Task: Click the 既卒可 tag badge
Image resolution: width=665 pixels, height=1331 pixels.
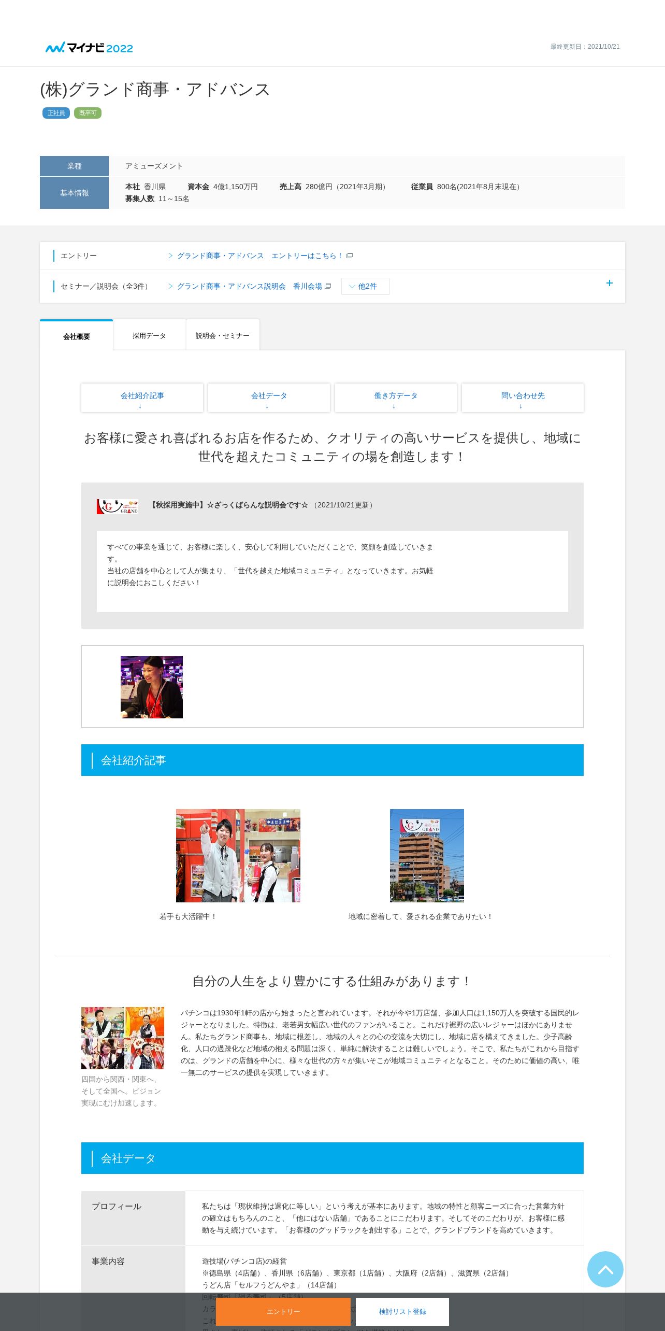Action: click(88, 113)
